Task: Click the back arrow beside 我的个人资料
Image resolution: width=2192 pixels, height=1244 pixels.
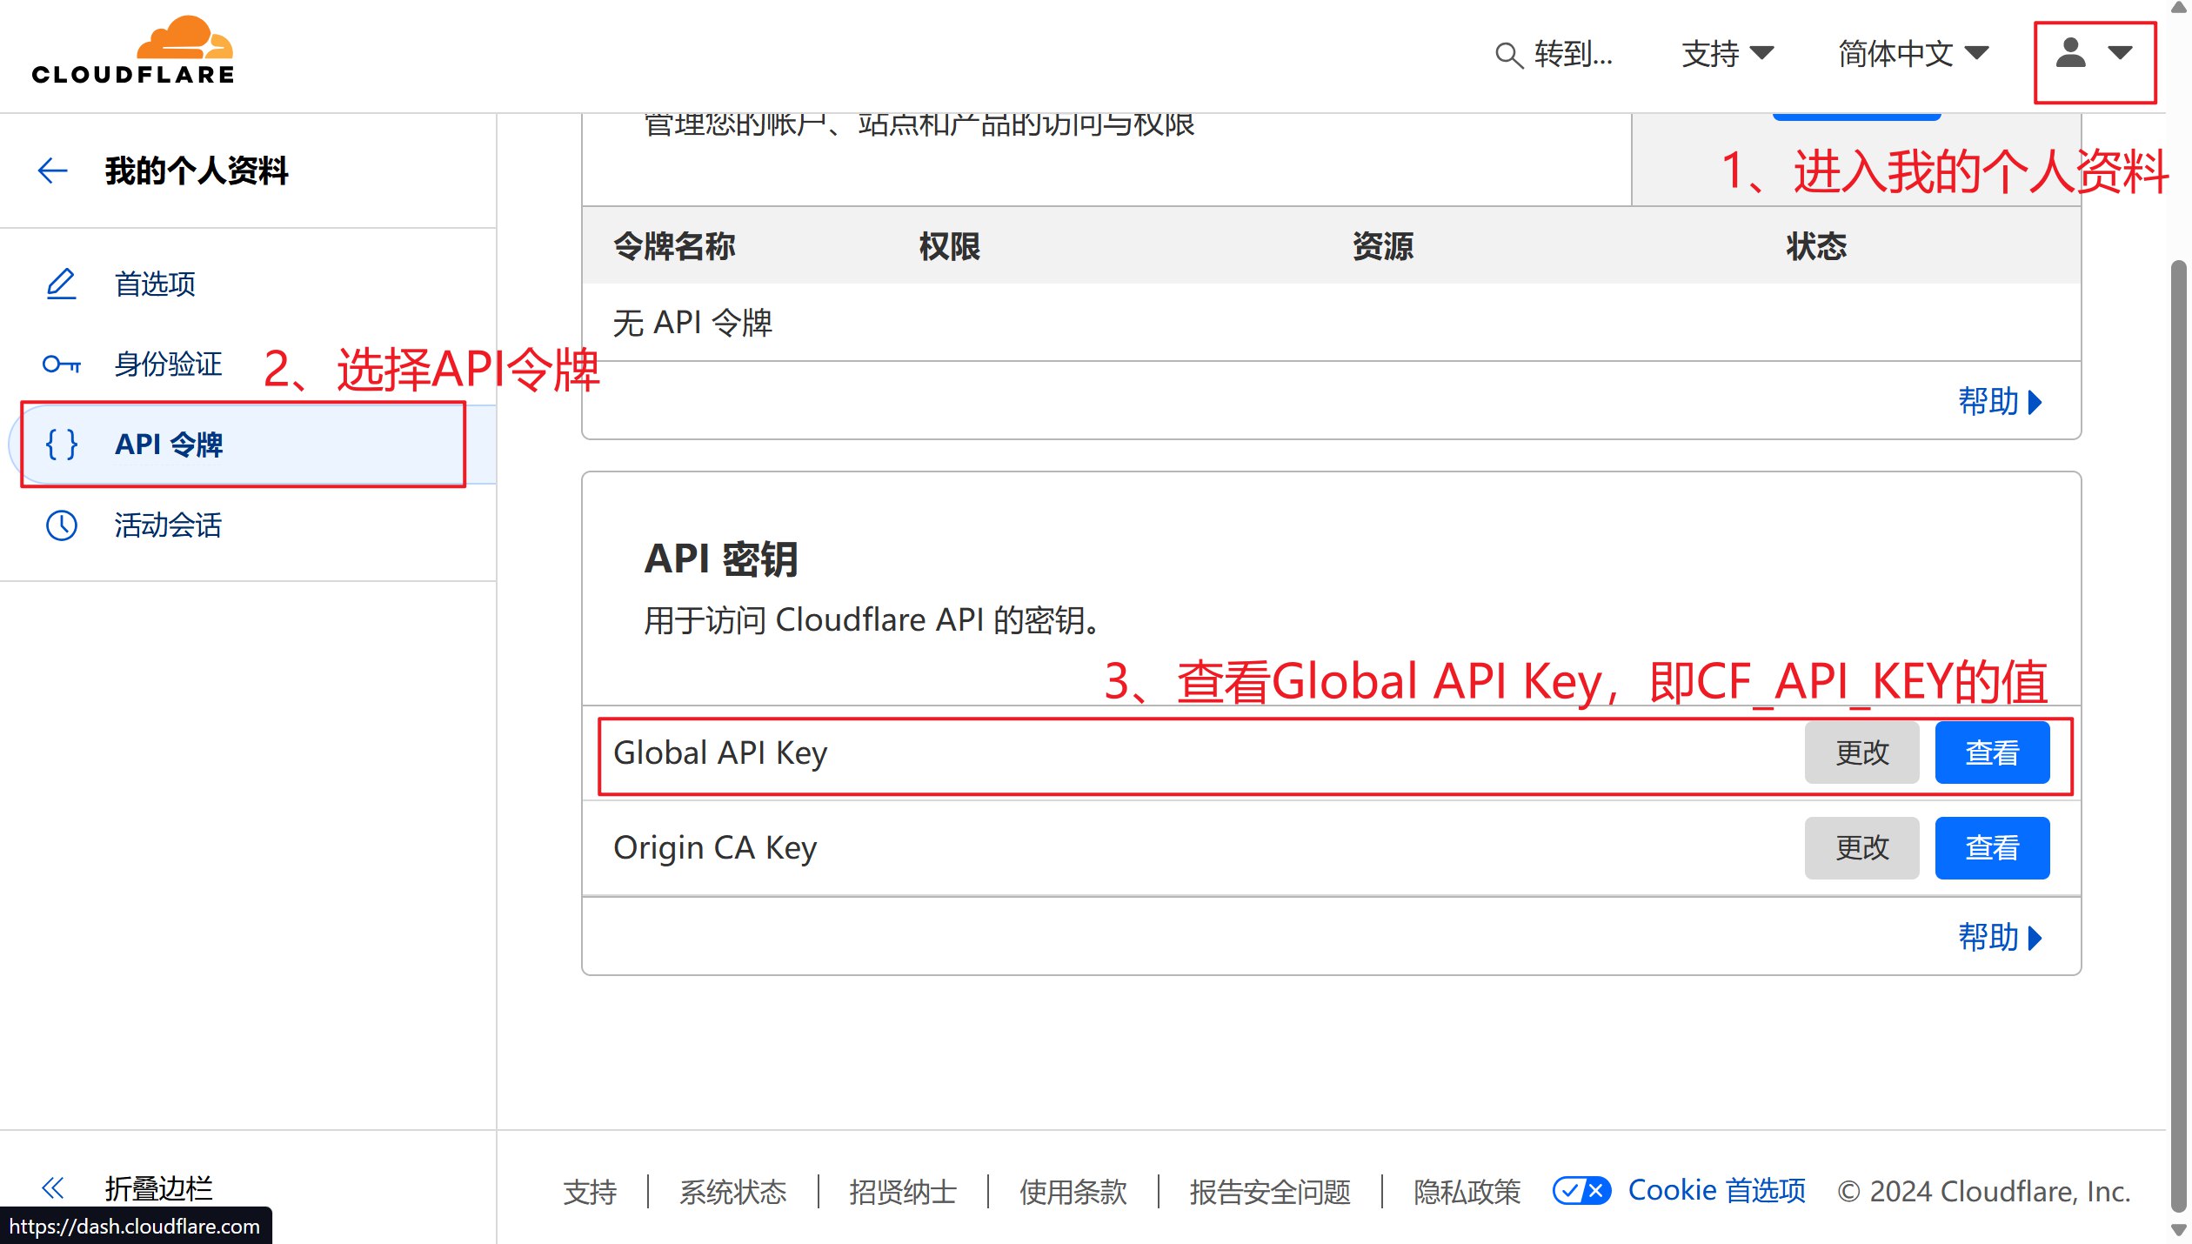Action: click(52, 171)
